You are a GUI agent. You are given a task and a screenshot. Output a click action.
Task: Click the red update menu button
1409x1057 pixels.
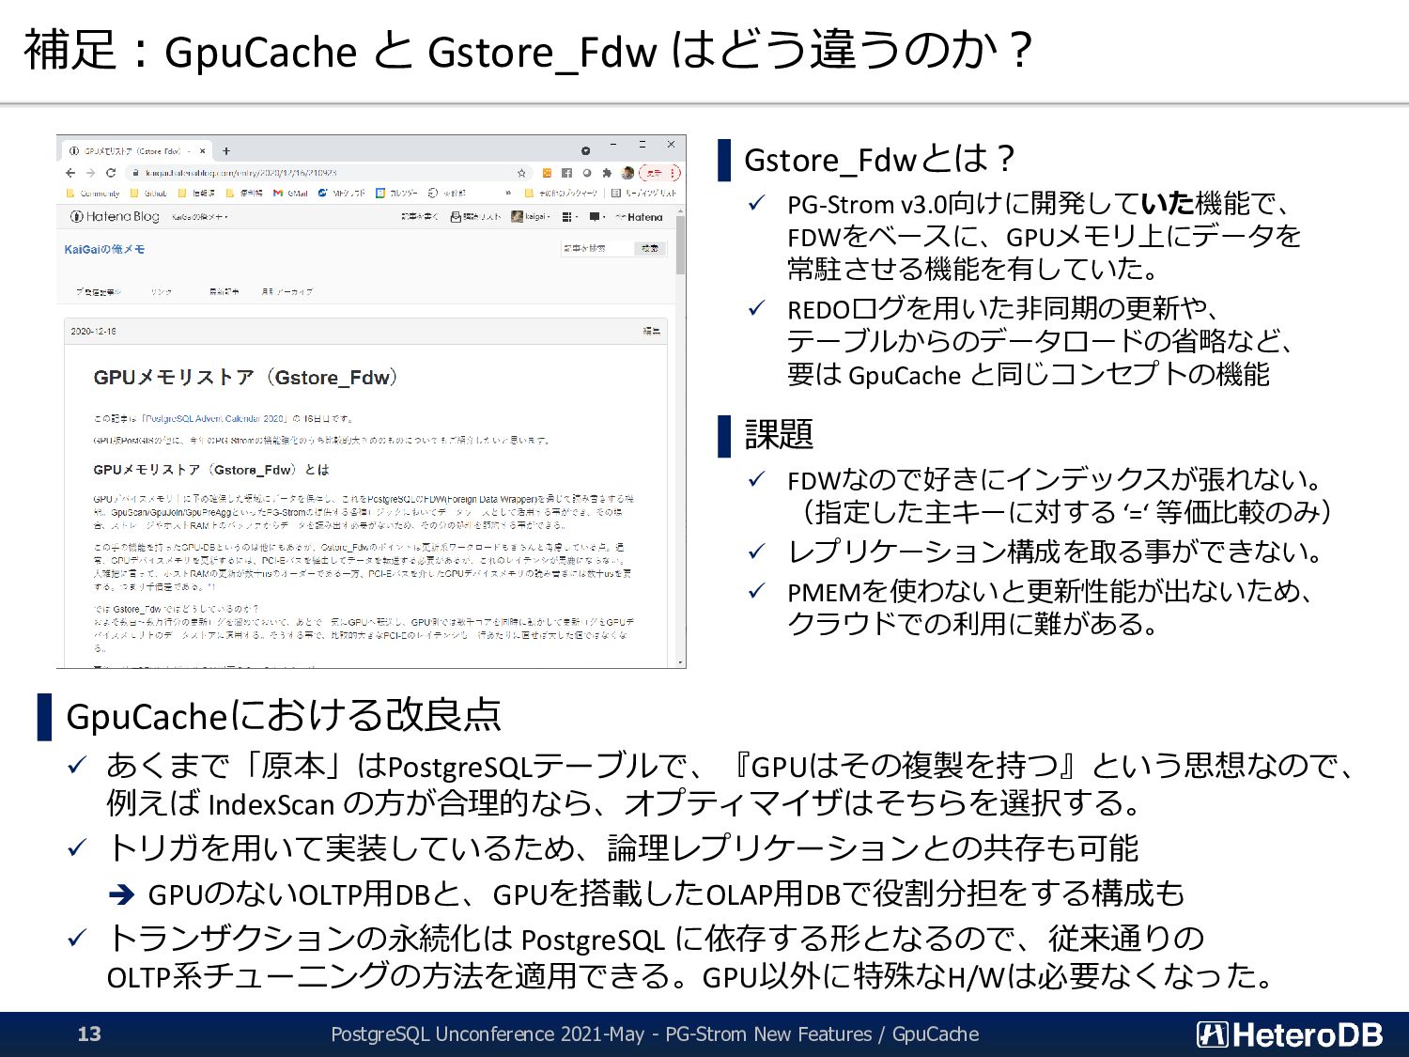pos(659,173)
